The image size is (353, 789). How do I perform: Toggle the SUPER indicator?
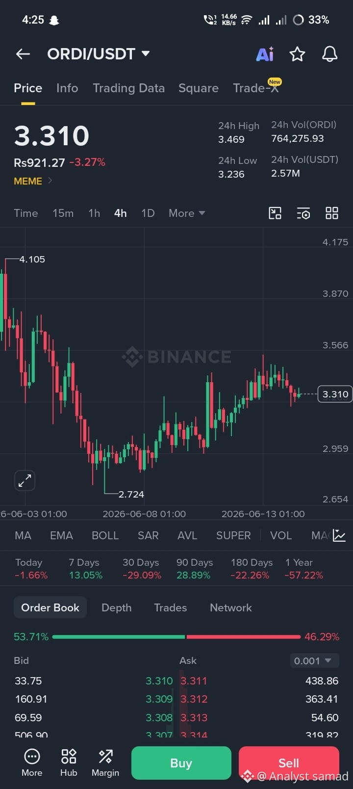233,535
